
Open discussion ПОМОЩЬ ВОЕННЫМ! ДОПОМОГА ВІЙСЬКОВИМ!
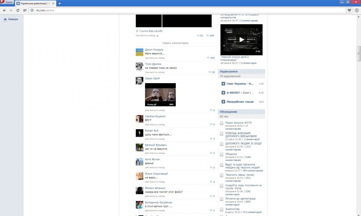(x=241, y=135)
